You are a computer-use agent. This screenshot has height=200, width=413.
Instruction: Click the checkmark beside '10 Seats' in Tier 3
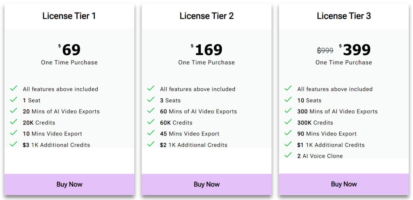(288, 100)
